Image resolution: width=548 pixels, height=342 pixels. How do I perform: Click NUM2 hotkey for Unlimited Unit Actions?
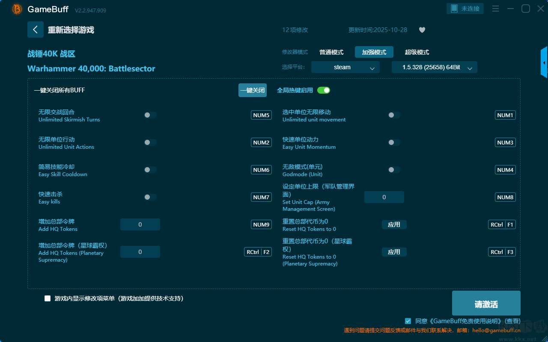(x=261, y=142)
